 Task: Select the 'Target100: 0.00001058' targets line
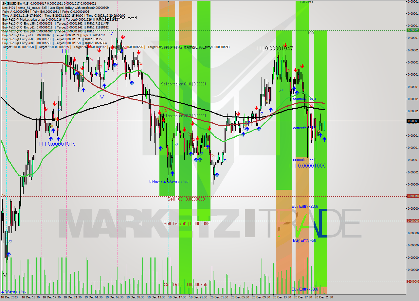[x=116, y=47]
